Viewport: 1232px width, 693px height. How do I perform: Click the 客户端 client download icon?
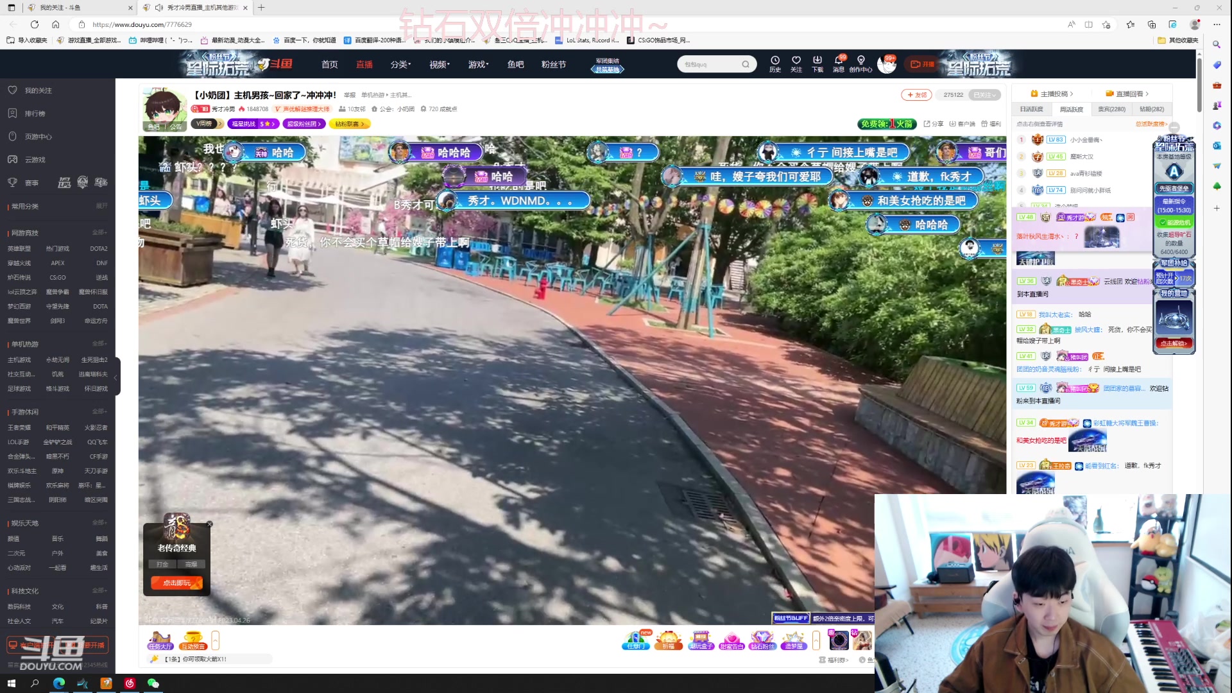[963, 124]
